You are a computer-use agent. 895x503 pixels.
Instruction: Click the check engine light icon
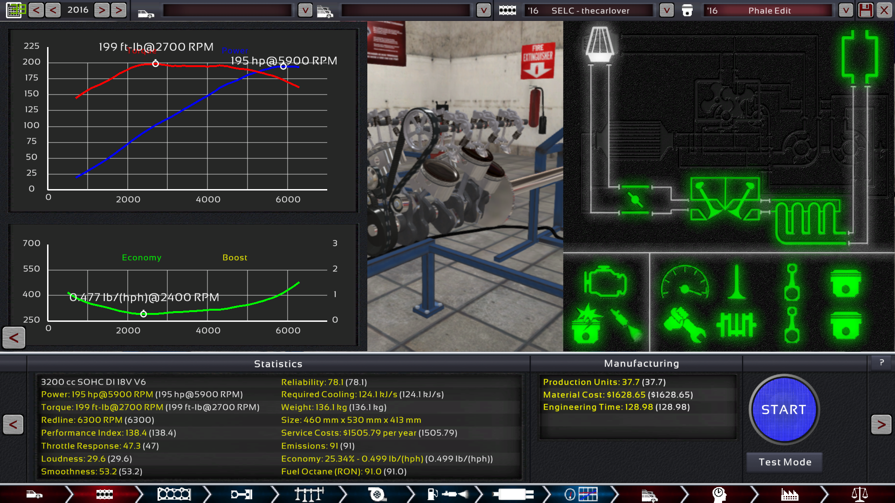(605, 281)
